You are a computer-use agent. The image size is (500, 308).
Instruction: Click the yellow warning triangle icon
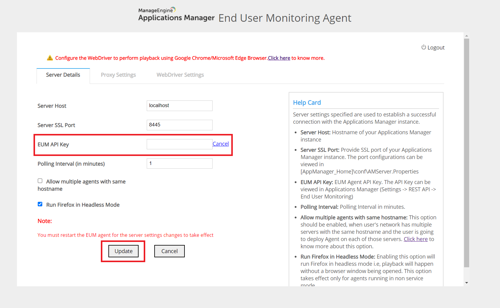coord(50,58)
